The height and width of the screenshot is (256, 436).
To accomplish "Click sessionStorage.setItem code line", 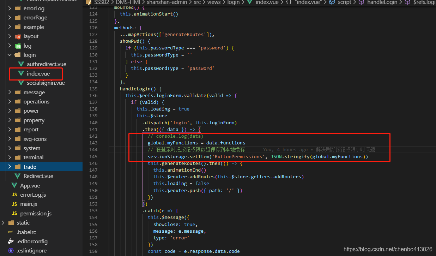I will 258,156.
